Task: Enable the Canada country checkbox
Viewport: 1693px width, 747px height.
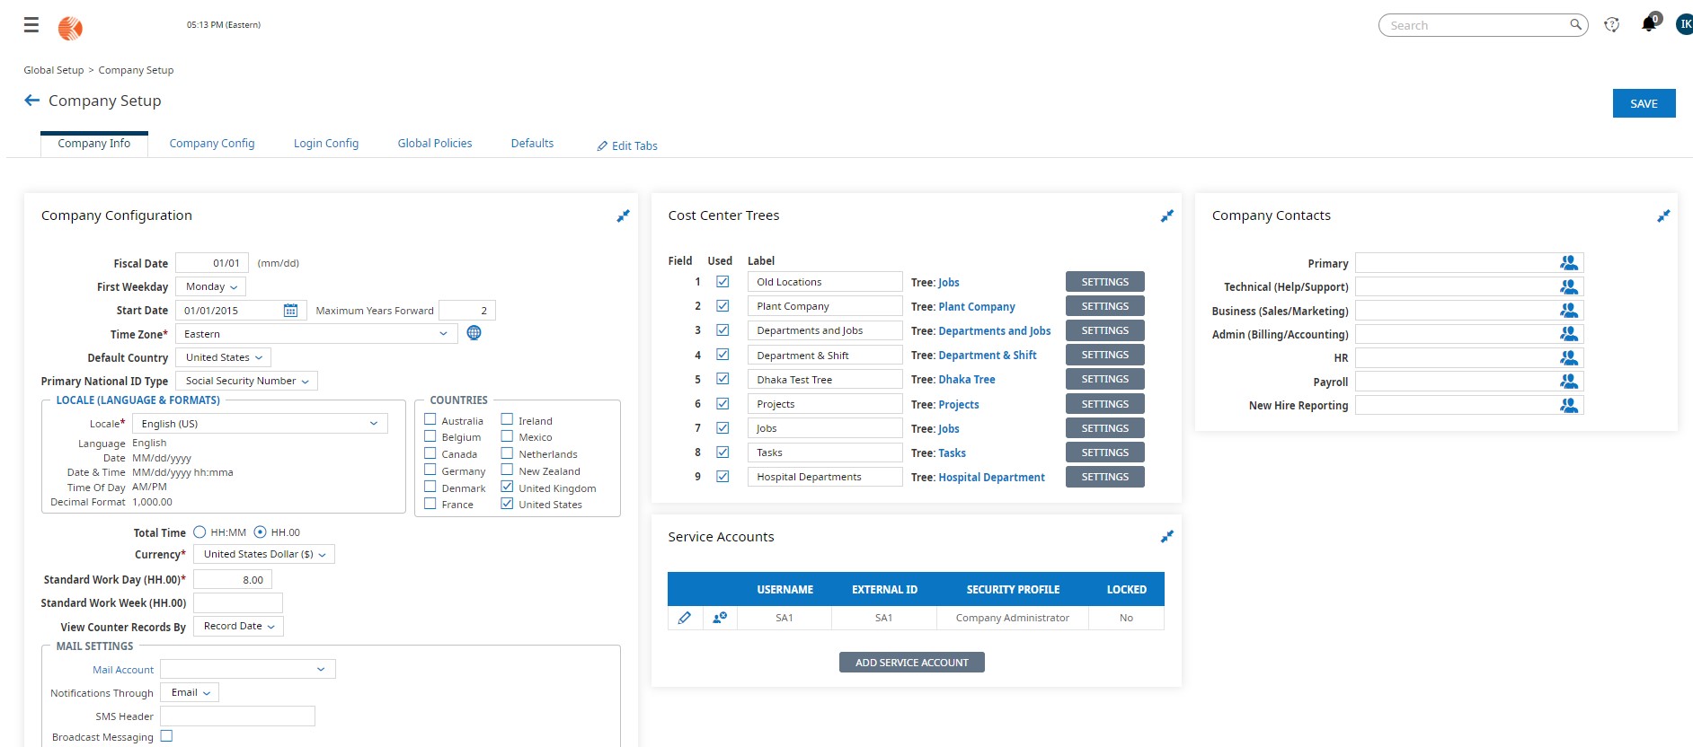Action: 430,453
